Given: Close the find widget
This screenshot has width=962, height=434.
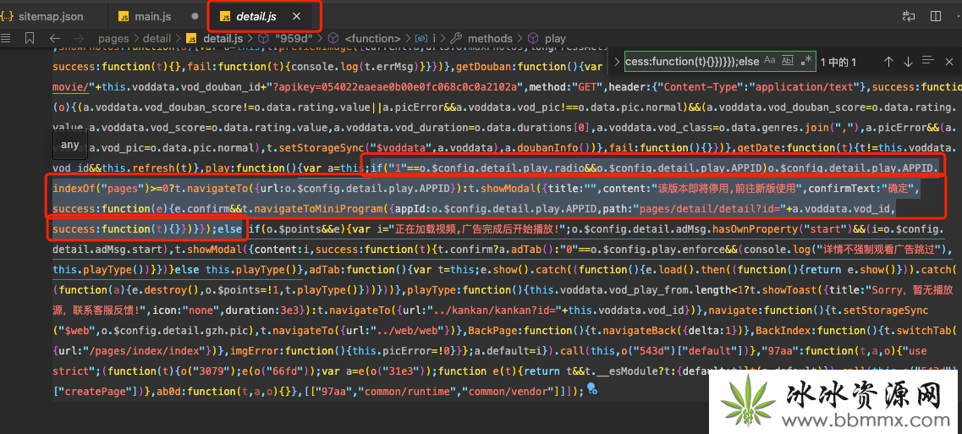Looking at the screenshot, I should coord(949,62).
